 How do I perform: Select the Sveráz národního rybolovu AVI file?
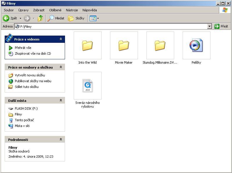tap(87, 86)
